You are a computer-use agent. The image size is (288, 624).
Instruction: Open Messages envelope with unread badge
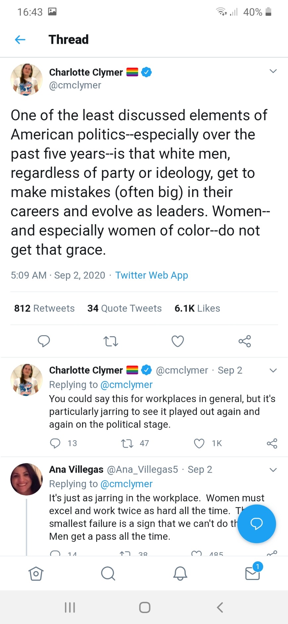point(253,573)
